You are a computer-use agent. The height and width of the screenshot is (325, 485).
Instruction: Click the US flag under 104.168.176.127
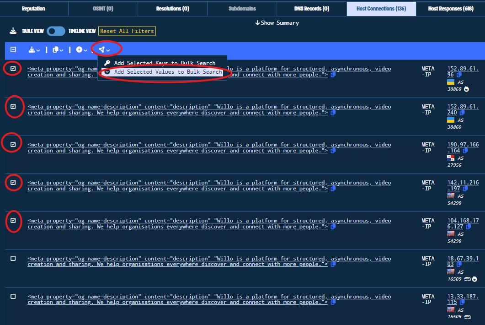[x=451, y=234]
